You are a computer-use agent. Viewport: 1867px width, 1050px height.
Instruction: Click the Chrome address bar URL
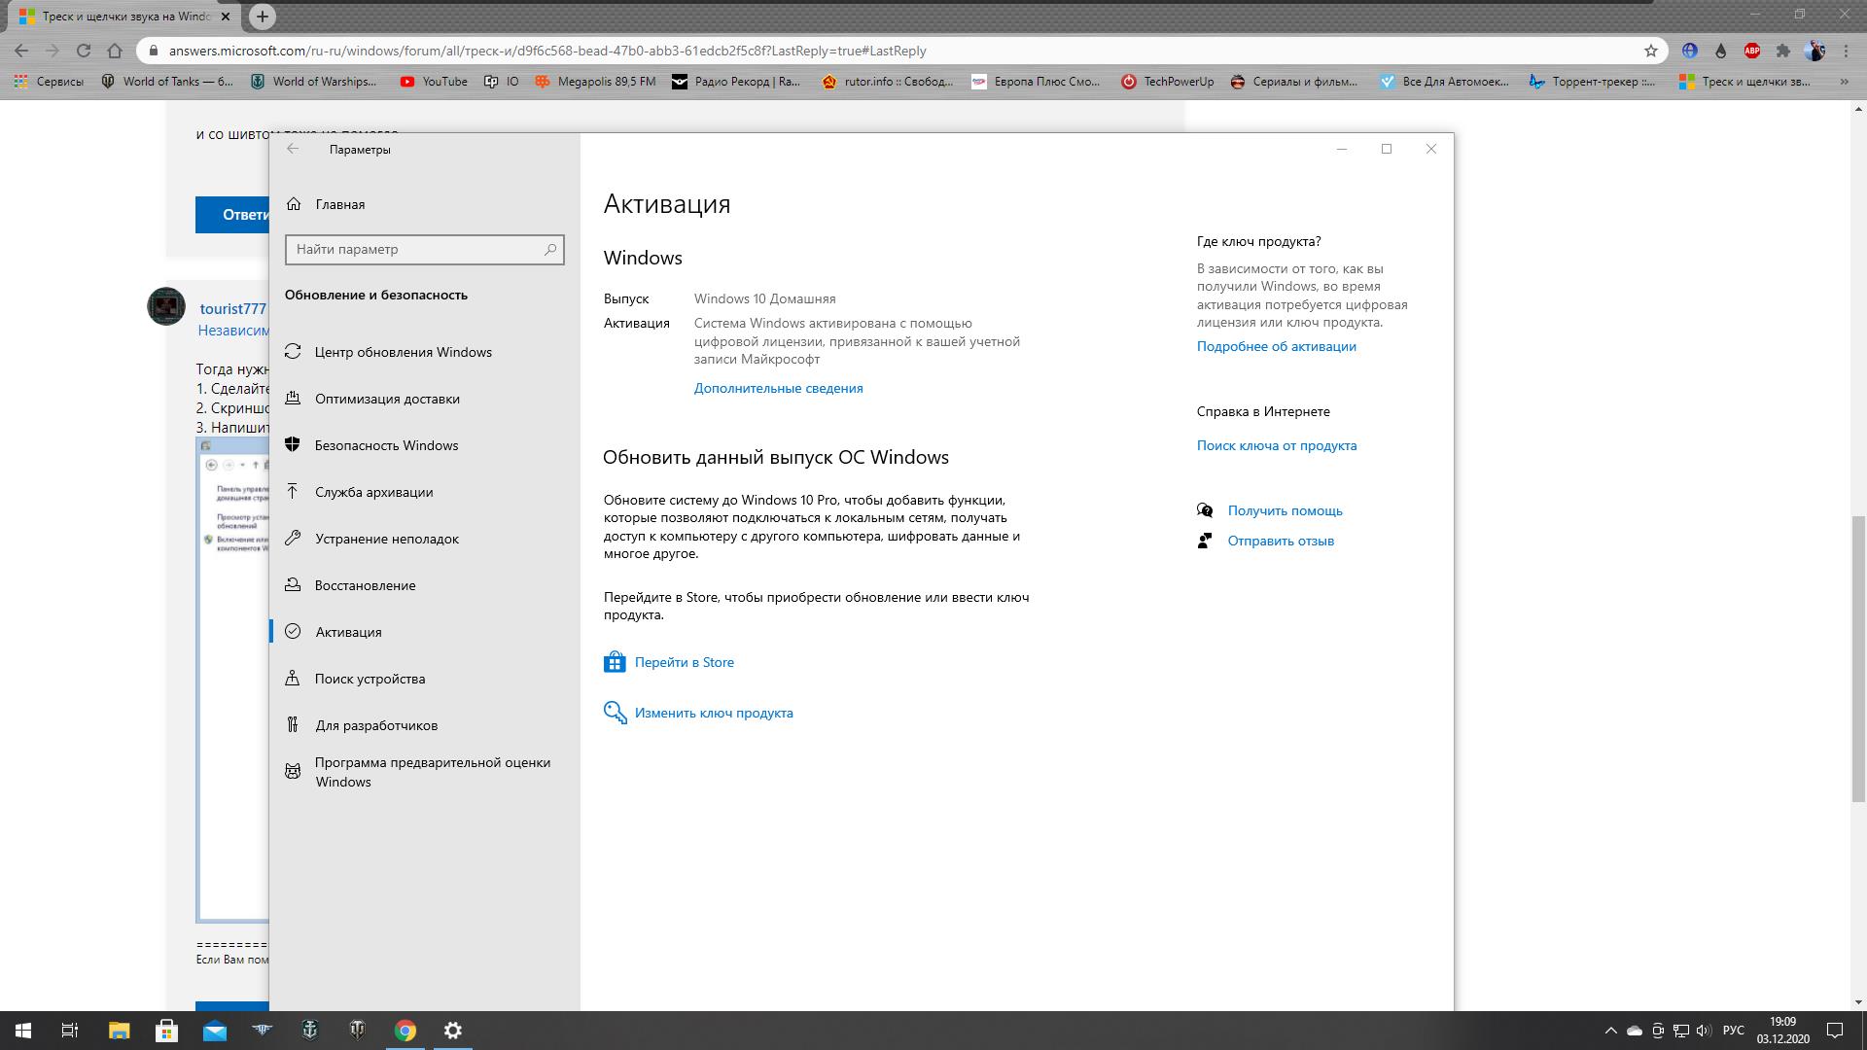coord(546,51)
